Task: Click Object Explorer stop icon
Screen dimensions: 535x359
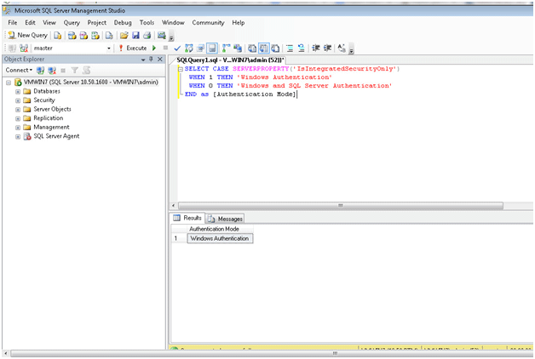Action: point(63,71)
